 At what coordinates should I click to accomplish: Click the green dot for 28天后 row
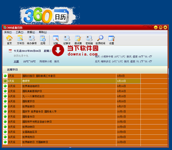point(5,122)
